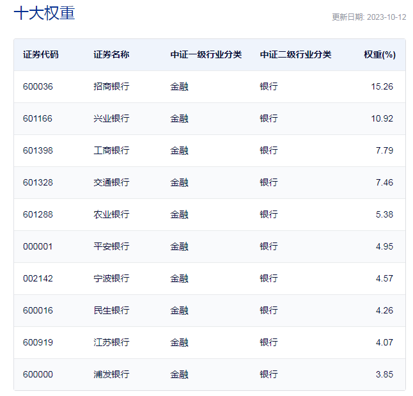Screen dimensions: 413x396
Task: Select security code 601166
Action: (38, 118)
